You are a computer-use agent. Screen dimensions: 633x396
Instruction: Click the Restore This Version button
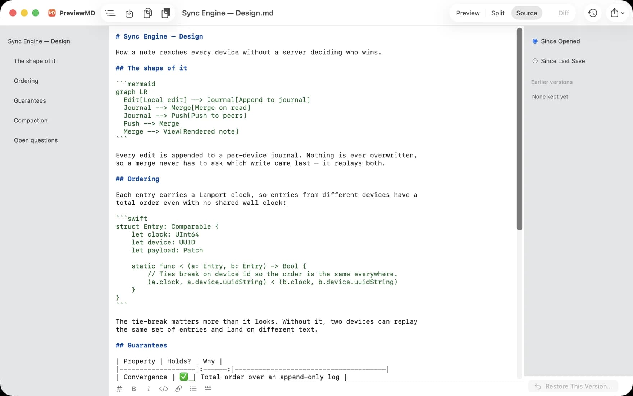point(573,387)
